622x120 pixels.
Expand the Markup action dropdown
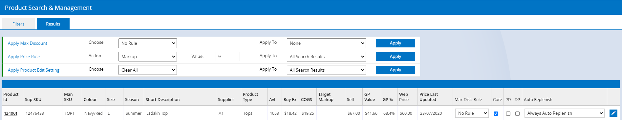(148, 57)
